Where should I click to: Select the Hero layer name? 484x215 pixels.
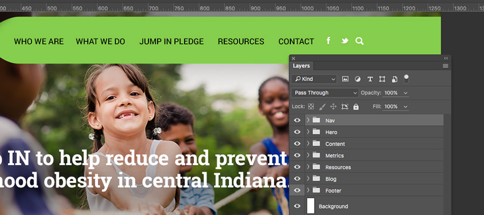pos(331,132)
